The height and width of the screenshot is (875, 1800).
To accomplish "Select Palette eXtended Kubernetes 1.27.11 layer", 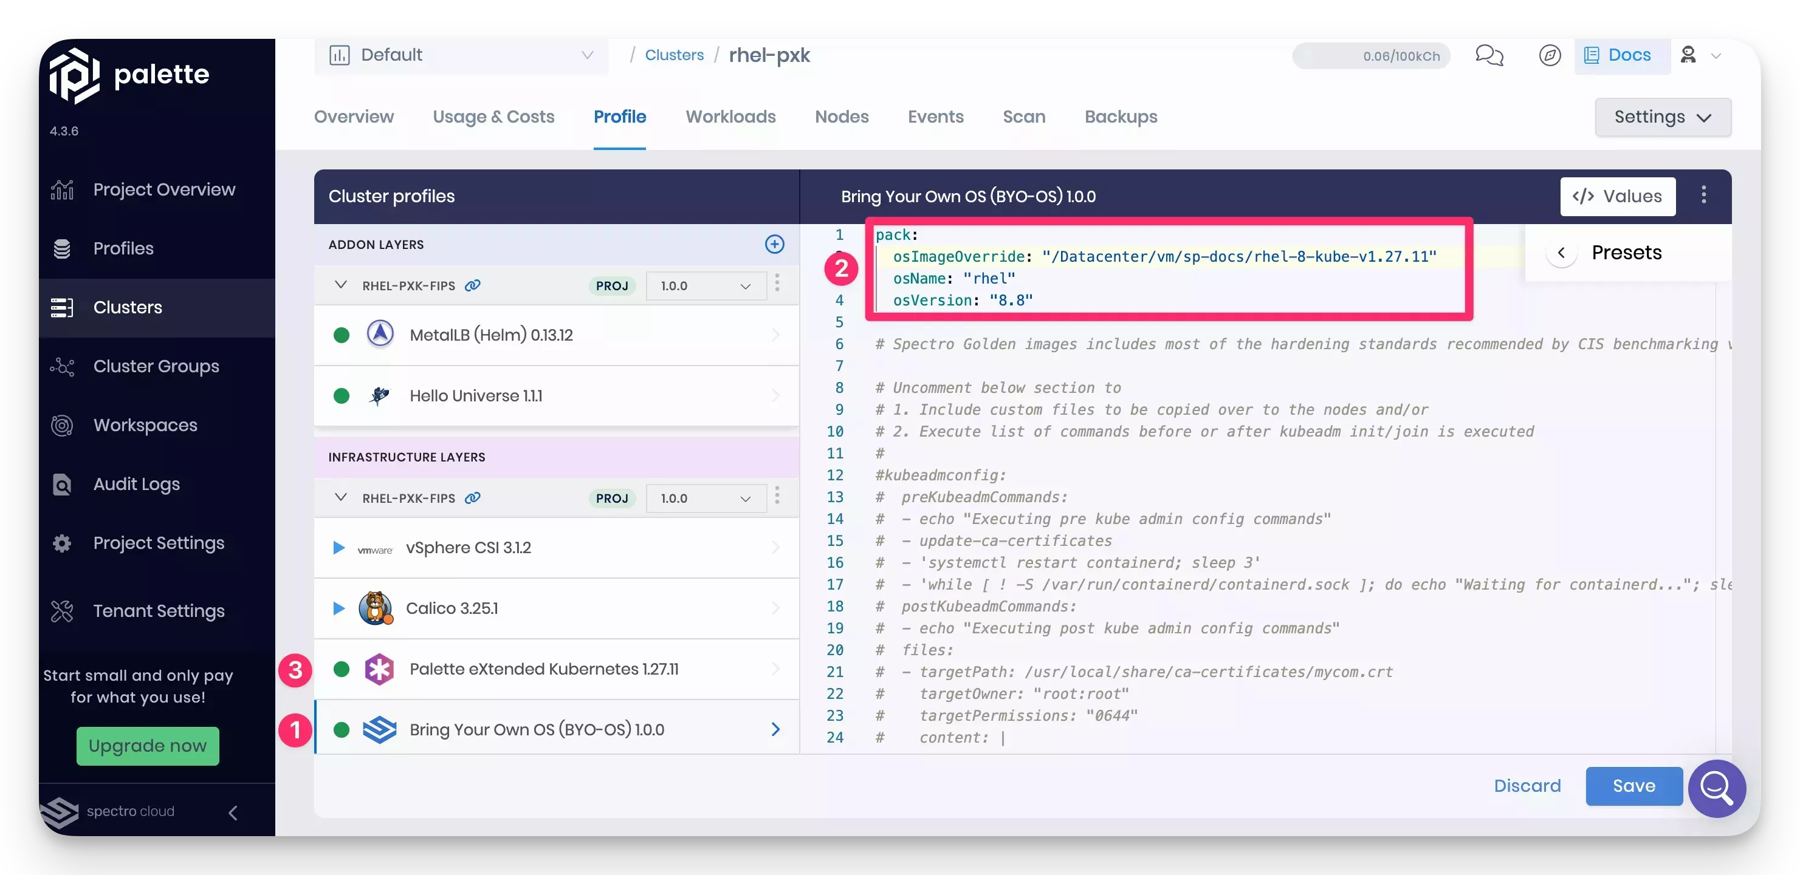I will (556, 669).
